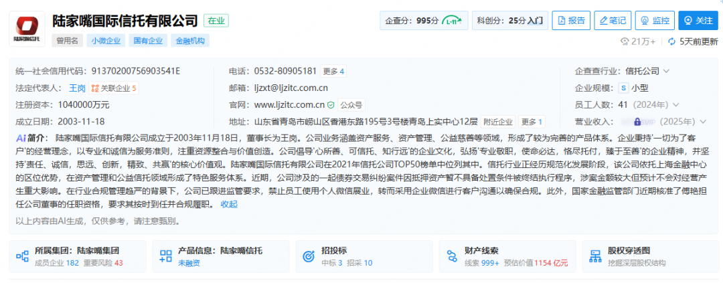Viewport: 723px width, 283px height.
Task: Follow the company with 关注 button
Action: point(698,21)
